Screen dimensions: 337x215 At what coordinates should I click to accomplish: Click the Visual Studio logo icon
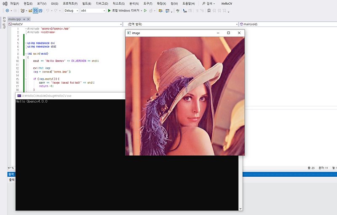click(x=5, y=4)
